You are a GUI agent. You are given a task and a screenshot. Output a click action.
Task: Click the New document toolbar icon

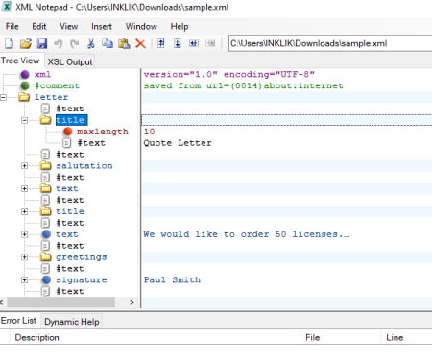9,43
